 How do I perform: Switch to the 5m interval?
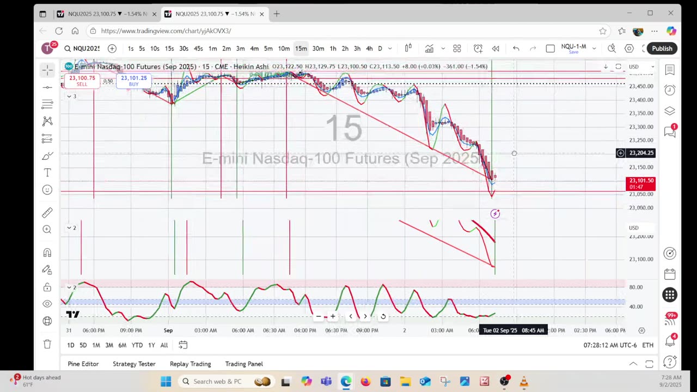point(268,48)
